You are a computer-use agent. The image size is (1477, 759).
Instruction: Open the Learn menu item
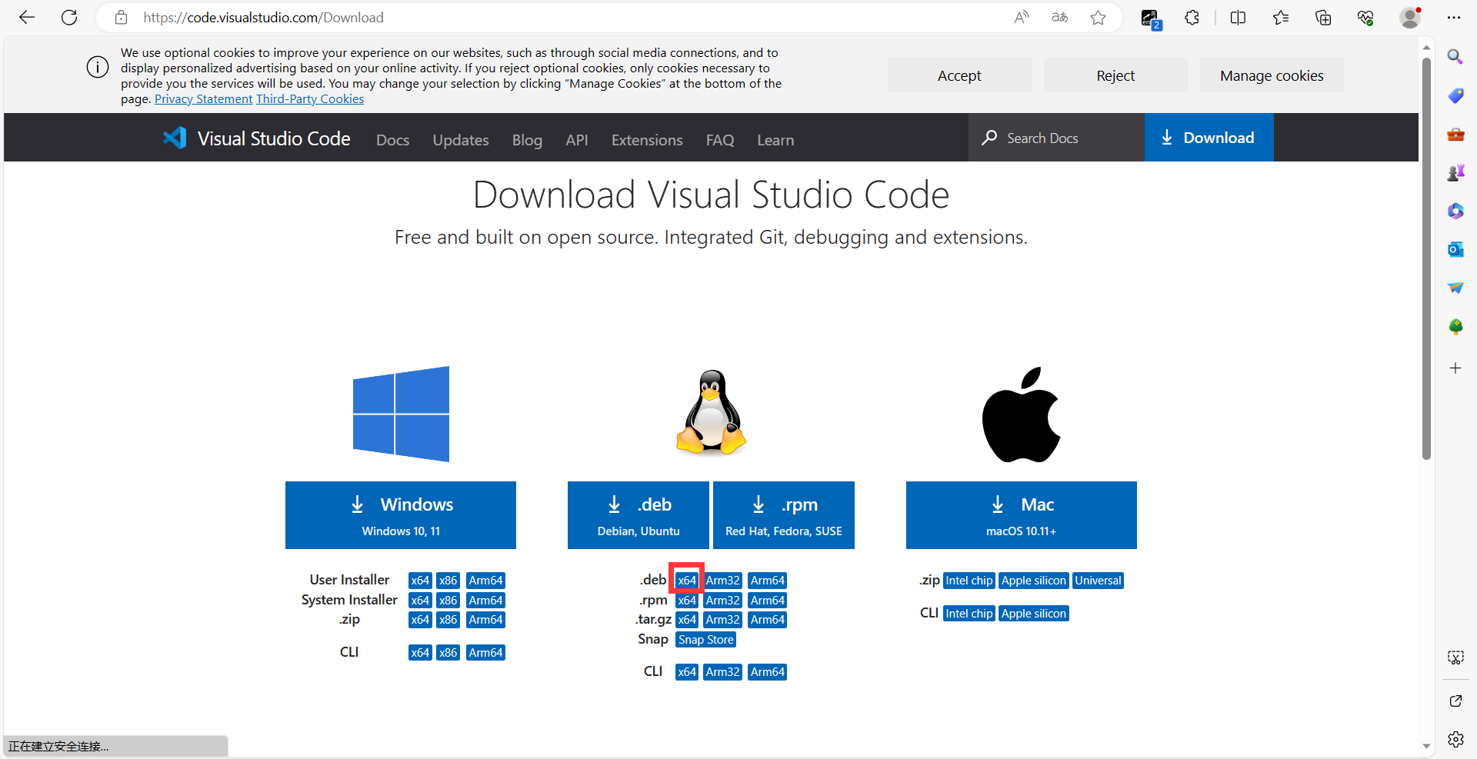tap(775, 140)
